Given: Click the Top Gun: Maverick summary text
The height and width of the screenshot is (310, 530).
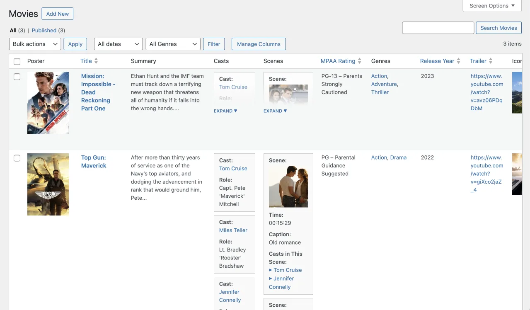Looking at the screenshot, I should click(x=167, y=178).
